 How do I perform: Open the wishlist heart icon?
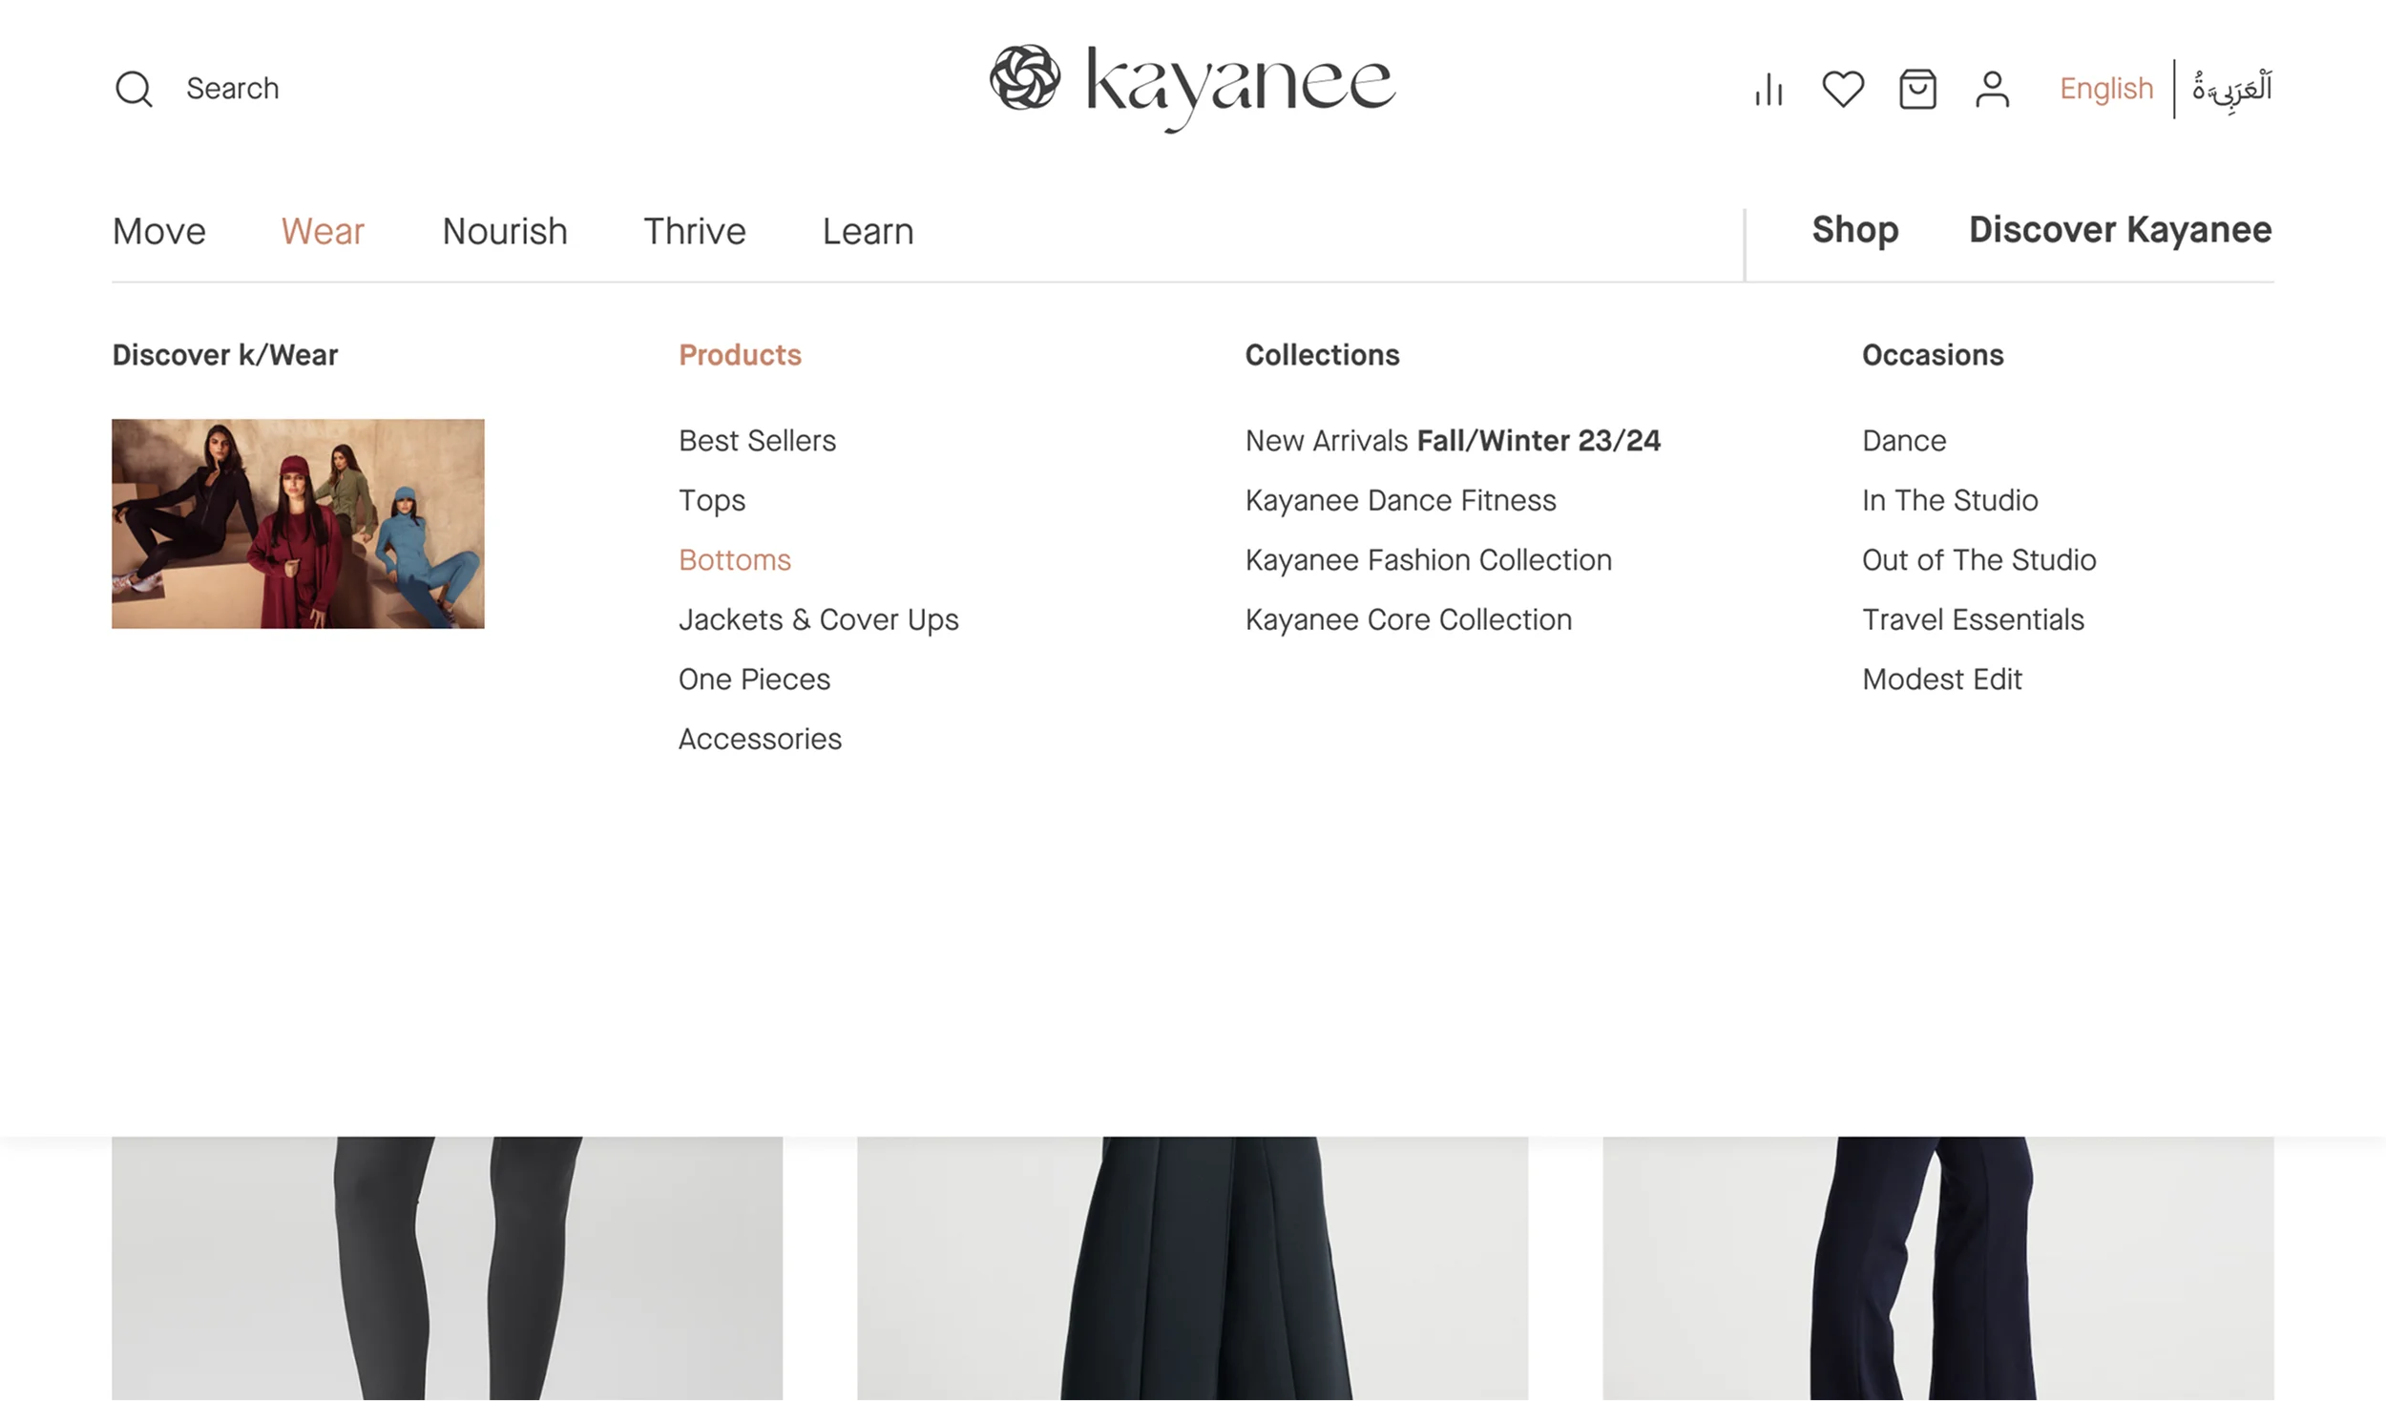click(1842, 90)
